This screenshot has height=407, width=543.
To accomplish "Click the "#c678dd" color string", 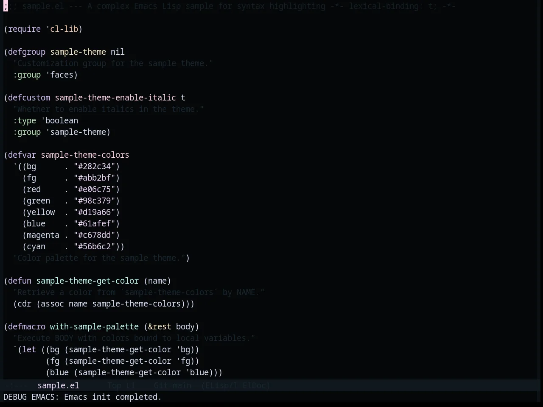I will tap(94, 235).
